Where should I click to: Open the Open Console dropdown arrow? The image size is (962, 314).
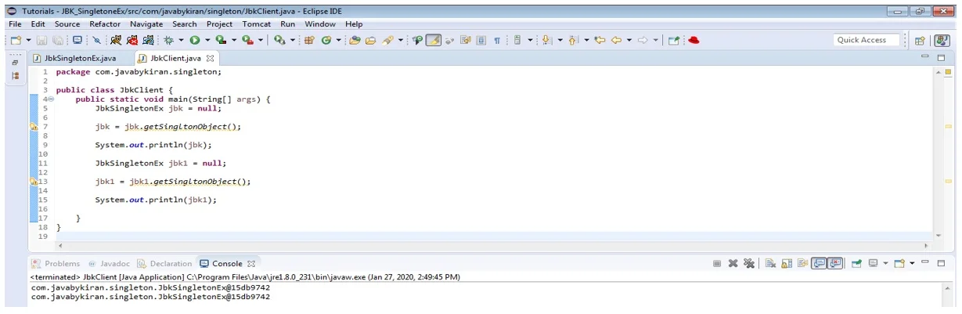912,263
